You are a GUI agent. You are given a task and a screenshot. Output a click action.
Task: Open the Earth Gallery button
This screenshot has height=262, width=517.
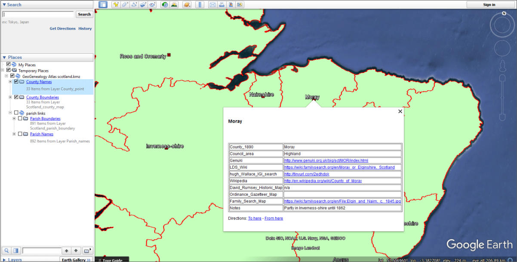pos(76,259)
